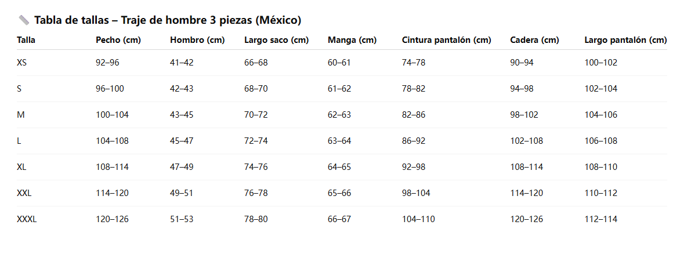Click the XL chest value 108–114
The image size is (673, 254).
[x=112, y=167]
